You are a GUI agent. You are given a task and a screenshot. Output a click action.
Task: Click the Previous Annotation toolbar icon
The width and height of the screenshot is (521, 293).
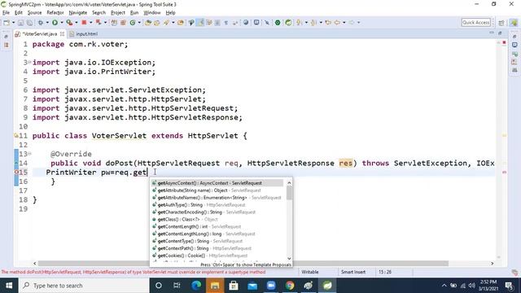tap(313, 23)
